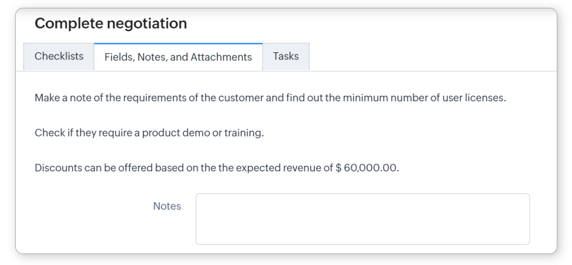Click the Notes field label
Image resolution: width=572 pixels, height=265 pixels.
(x=167, y=206)
